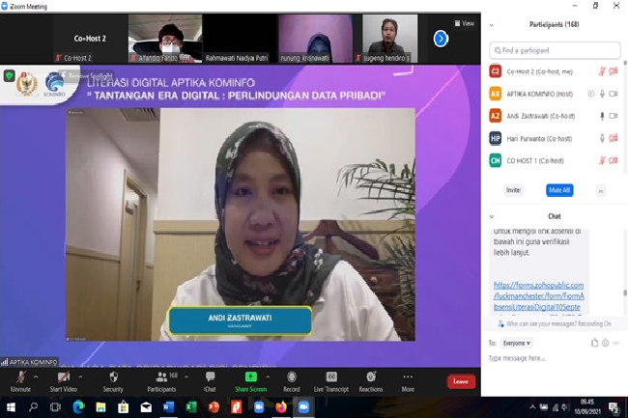Image resolution: width=628 pixels, height=418 pixels.
Task: Click the Security shield icon
Action: [x=113, y=376]
